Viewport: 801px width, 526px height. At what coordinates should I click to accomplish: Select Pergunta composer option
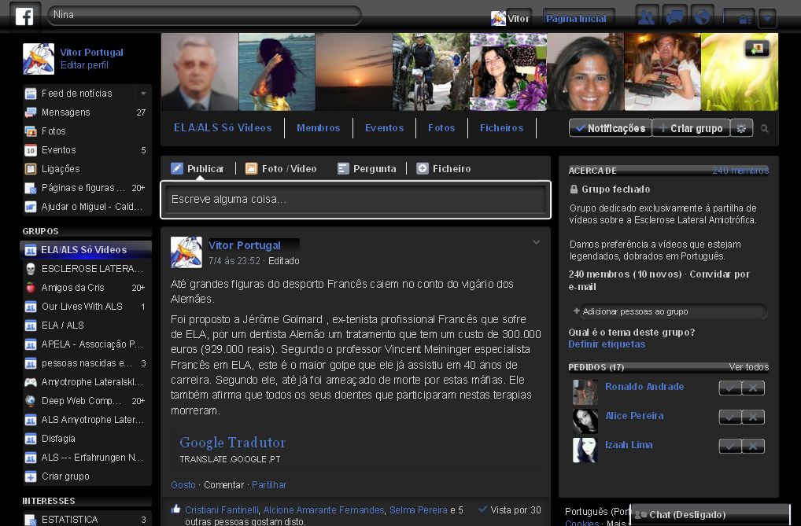[x=367, y=169]
